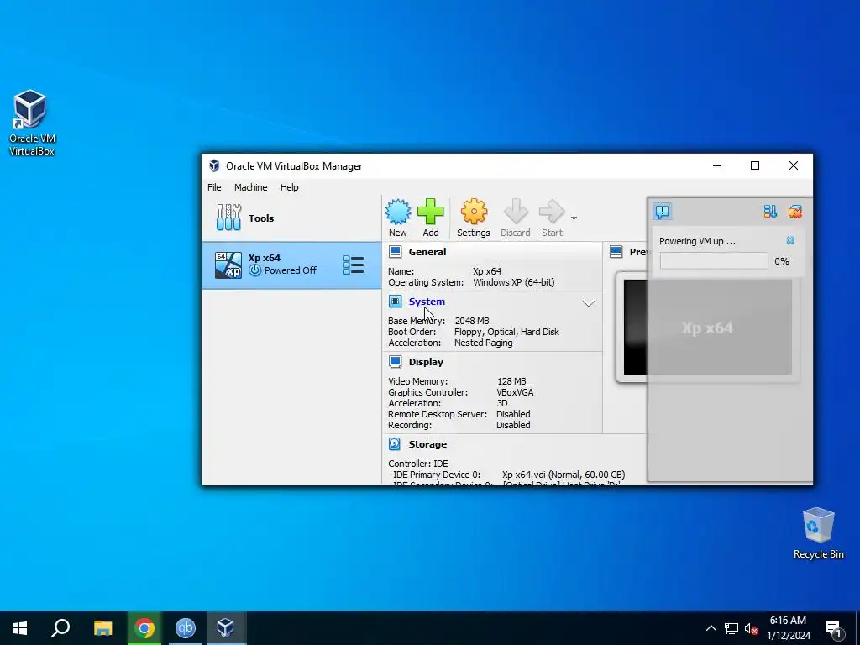The width and height of the screenshot is (860, 645).
Task: Open the Storage section title
Action: click(427, 444)
